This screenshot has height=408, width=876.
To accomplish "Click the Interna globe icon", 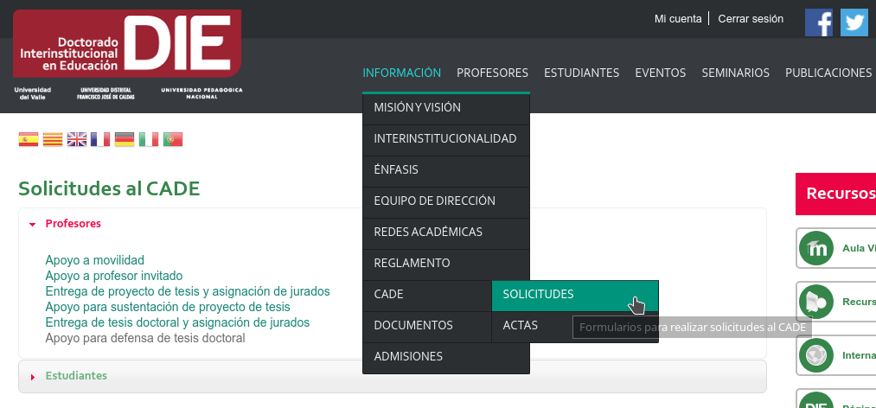I will [x=815, y=355].
